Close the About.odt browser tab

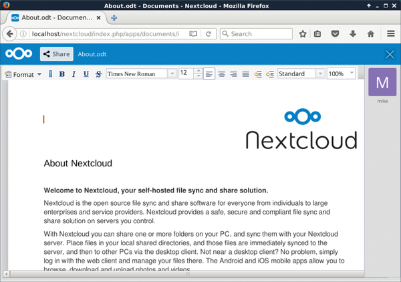(x=98, y=17)
